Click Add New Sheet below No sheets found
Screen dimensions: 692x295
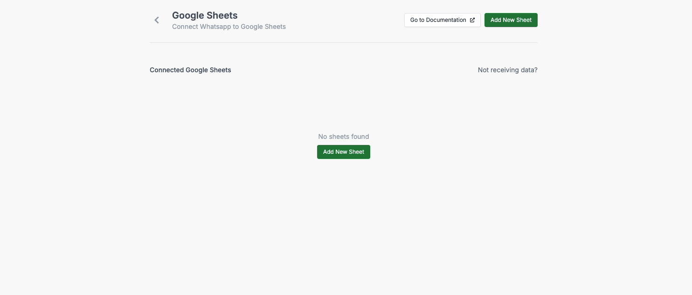[344, 152]
